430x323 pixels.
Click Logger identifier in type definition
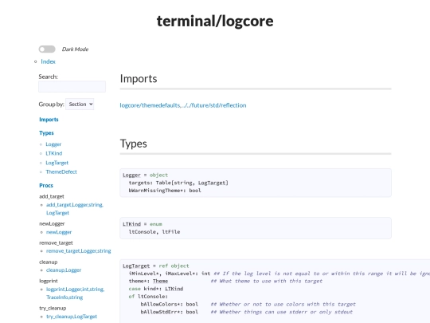(x=131, y=175)
